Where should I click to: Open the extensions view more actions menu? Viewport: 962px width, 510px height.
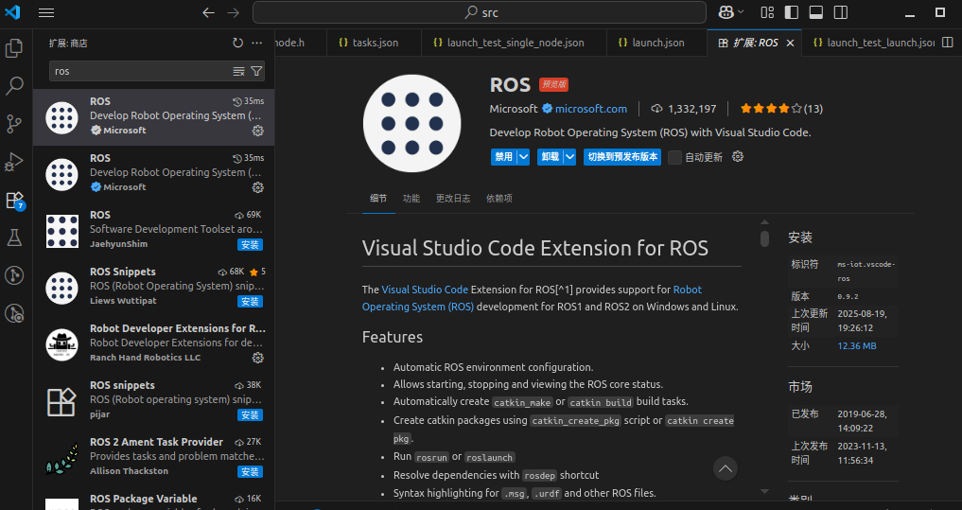[x=257, y=43]
